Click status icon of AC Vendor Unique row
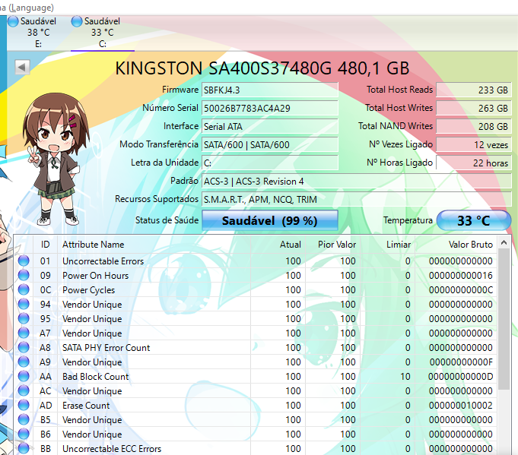518x455 pixels. tap(24, 390)
